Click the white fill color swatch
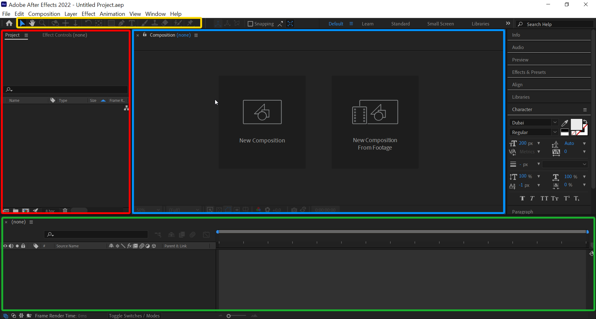Image resolution: width=596 pixels, height=319 pixels. [x=576, y=124]
